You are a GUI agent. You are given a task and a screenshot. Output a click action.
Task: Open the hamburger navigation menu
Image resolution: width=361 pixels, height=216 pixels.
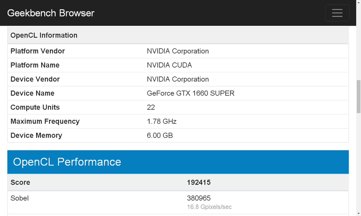337,13
